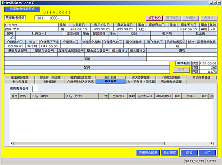Click the left scrollbar arrow
This screenshot has width=222, height=165.
pos(12,143)
